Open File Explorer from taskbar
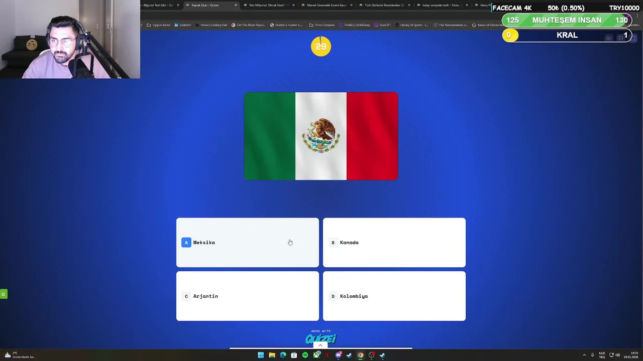643x361 pixels. coord(272,355)
